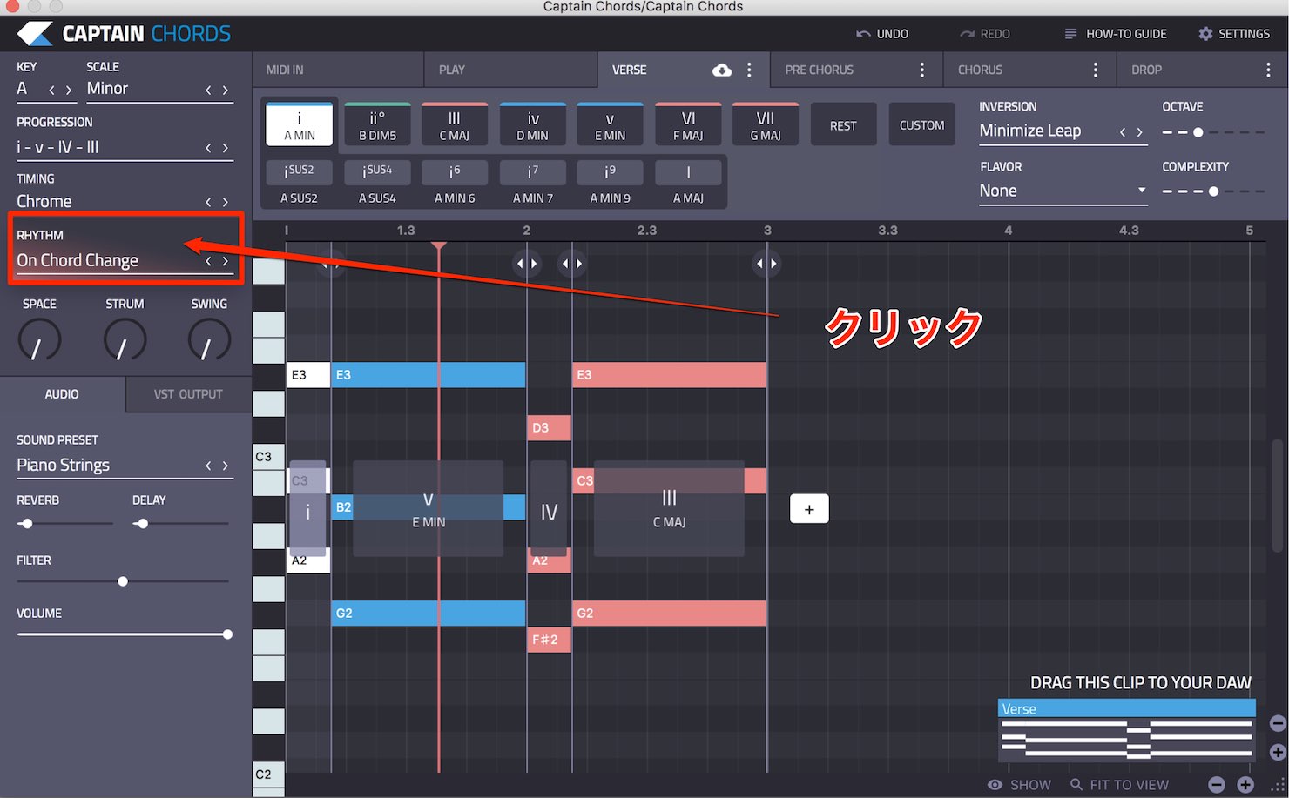This screenshot has width=1289, height=798.
Task: Select Audio output mode
Action: pos(62,394)
